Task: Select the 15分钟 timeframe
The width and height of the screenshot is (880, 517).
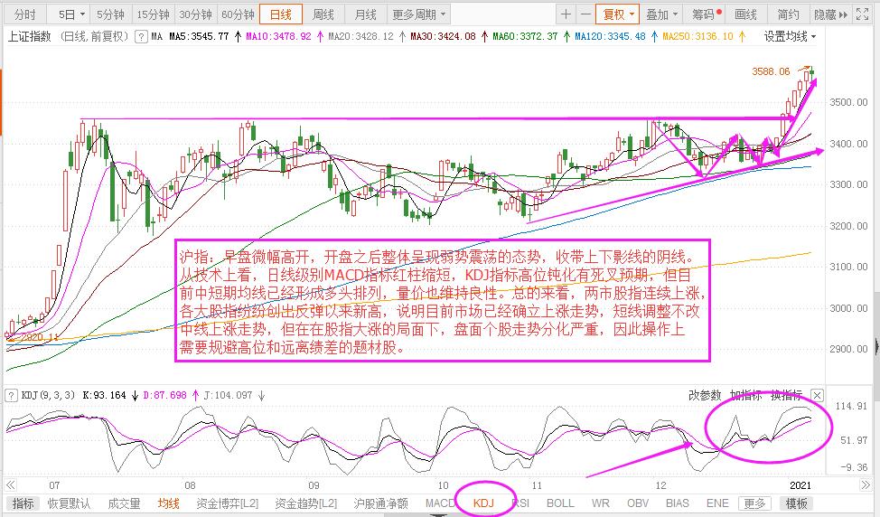Action: click(x=154, y=14)
